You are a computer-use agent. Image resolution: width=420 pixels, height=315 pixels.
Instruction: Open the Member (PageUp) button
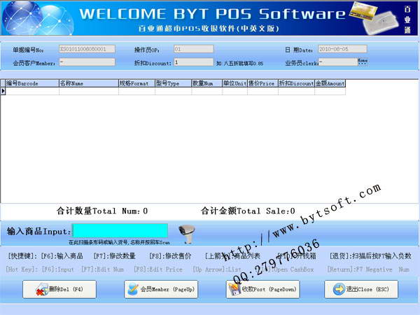click(161, 289)
